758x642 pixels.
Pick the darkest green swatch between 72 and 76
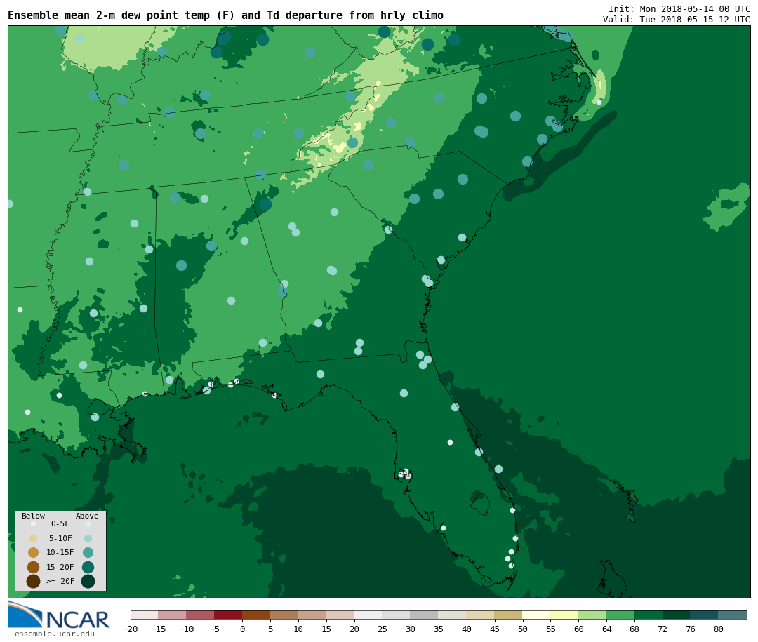coord(677,615)
